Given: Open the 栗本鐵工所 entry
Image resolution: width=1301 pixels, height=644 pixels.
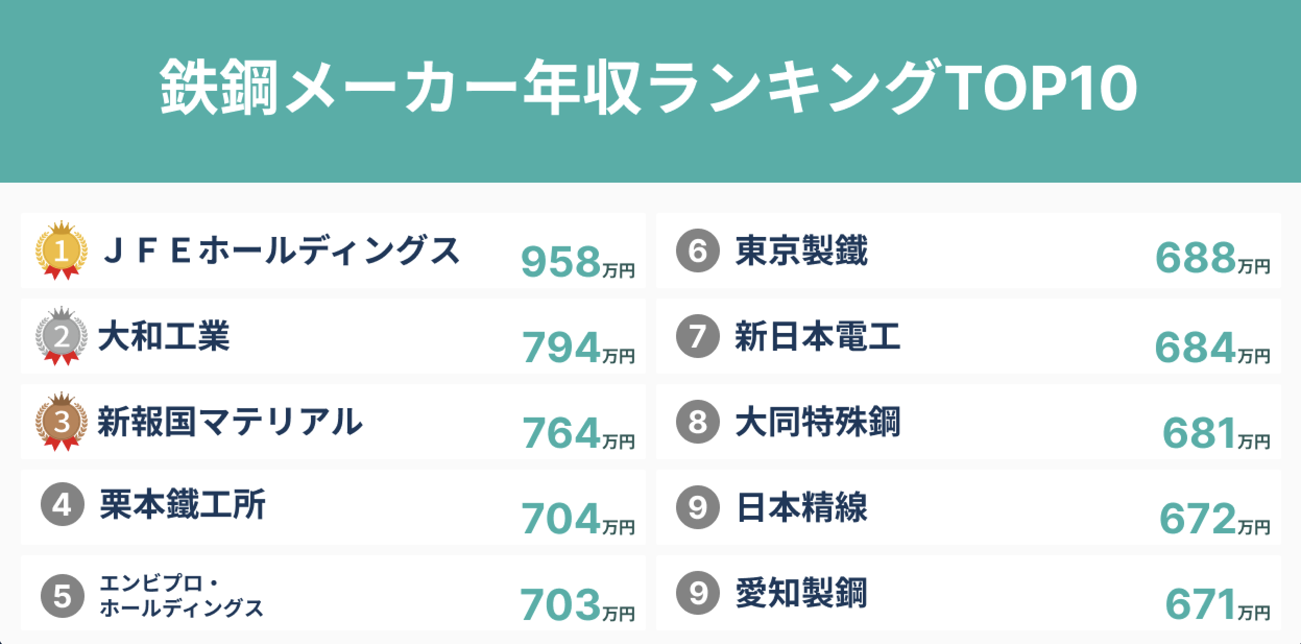Looking at the screenshot, I should click(183, 505).
